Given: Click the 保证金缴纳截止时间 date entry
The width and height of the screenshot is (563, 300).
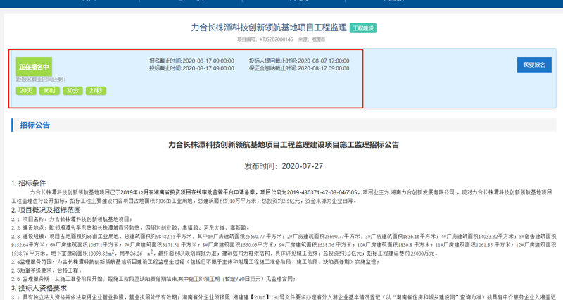Looking at the screenshot, I should point(298,69).
